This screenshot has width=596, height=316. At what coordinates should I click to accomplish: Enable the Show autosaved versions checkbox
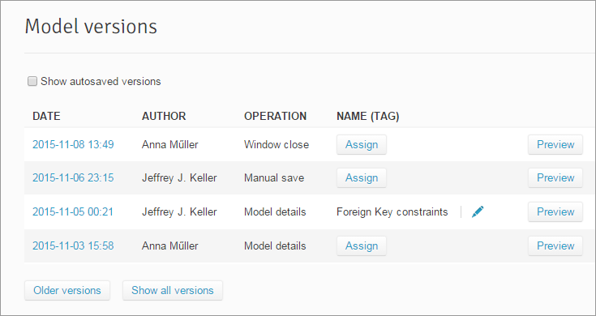point(32,81)
